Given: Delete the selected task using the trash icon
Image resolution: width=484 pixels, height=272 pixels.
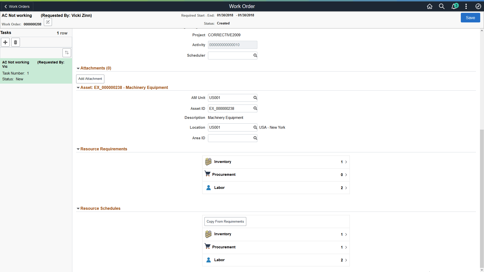Looking at the screenshot, I should click(15, 42).
